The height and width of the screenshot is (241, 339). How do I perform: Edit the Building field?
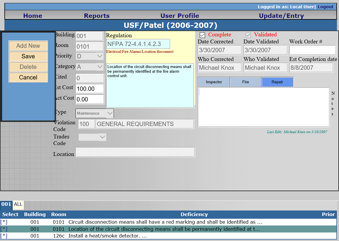tap(90, 36)
